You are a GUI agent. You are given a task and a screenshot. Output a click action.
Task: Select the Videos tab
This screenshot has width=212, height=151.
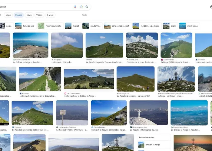coord(39,15)
